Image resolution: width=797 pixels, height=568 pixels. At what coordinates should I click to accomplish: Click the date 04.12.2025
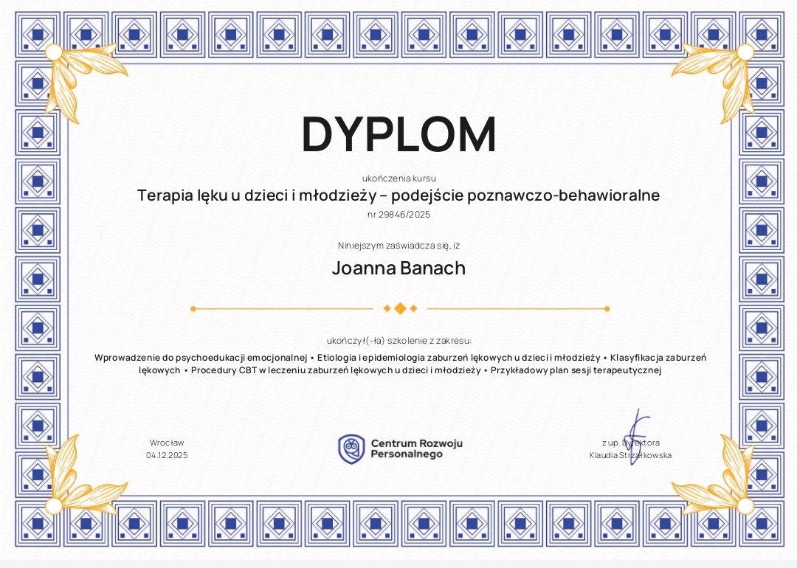167,456
